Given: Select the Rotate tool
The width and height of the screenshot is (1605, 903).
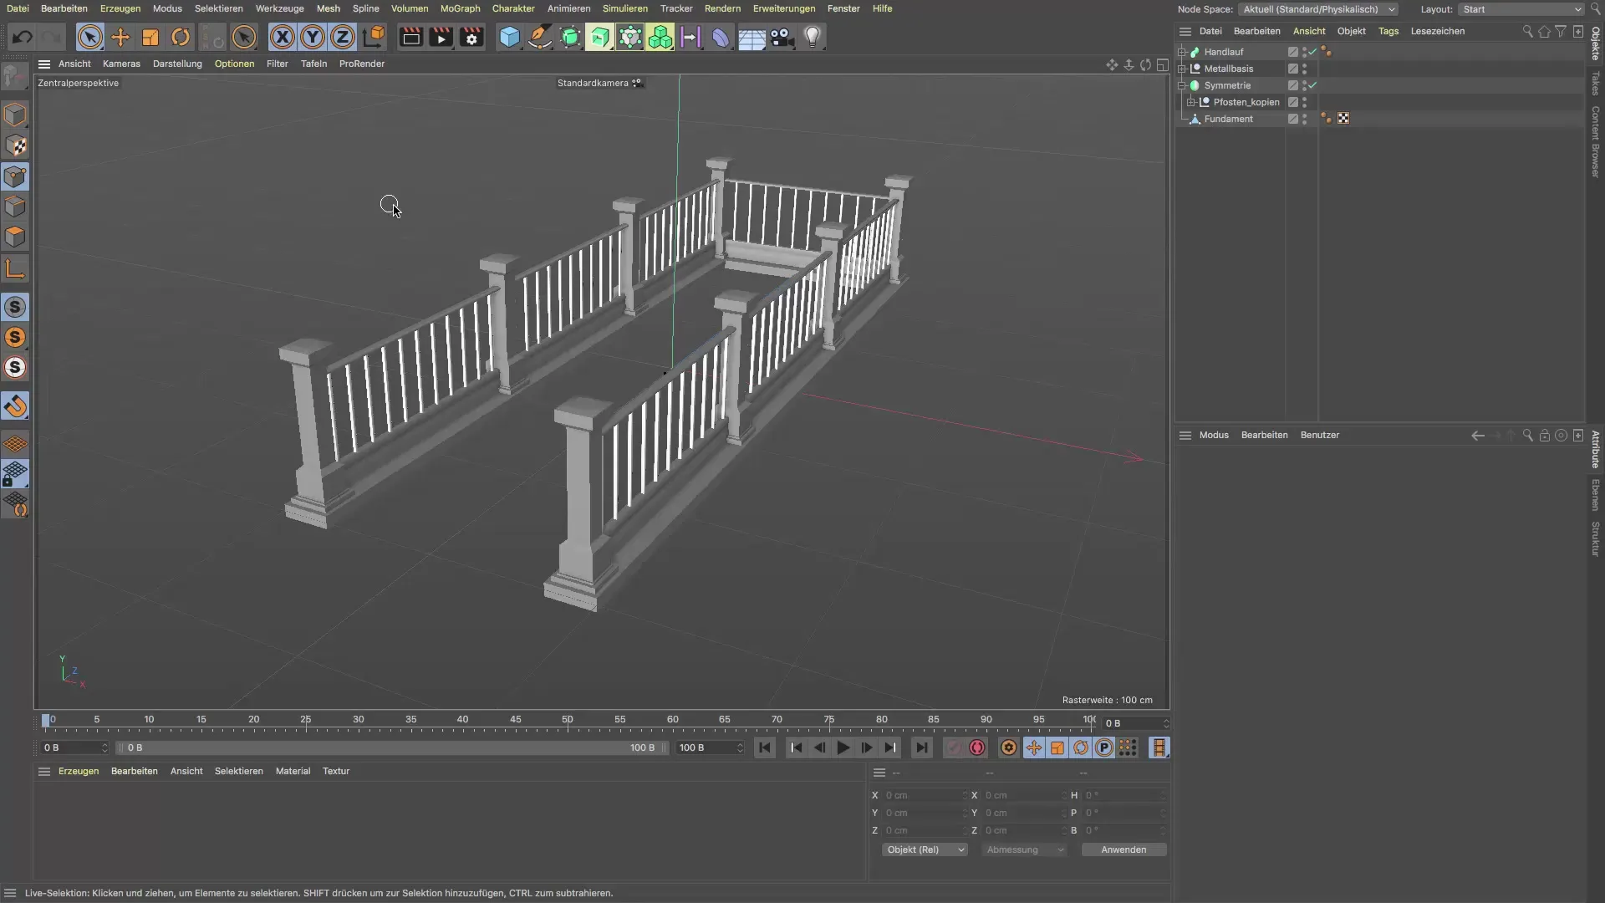Looking at the screenshot, I should 181,37.
